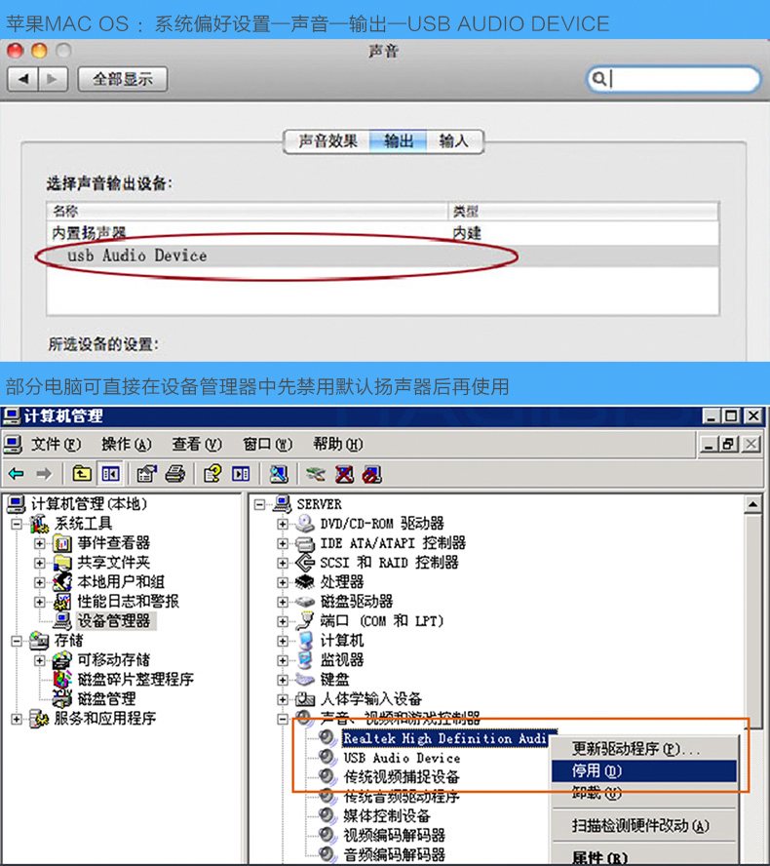Screen dimensions: 770x866
Task: Switch to the 声音效果 tab
Action: click(327, 142)
